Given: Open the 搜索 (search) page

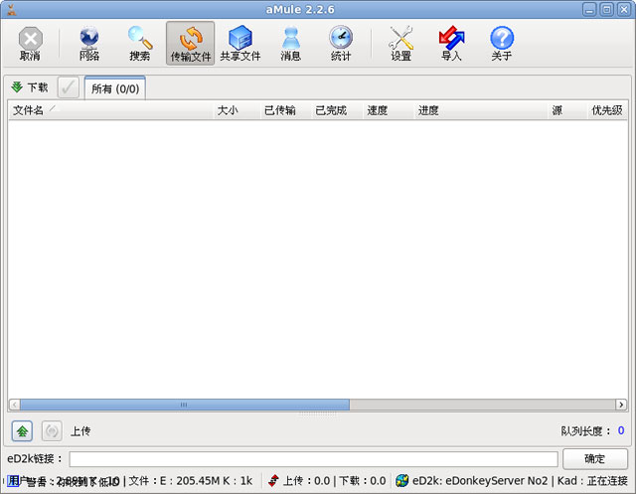Looking at the screenshot, I should [x=140, y=44].
